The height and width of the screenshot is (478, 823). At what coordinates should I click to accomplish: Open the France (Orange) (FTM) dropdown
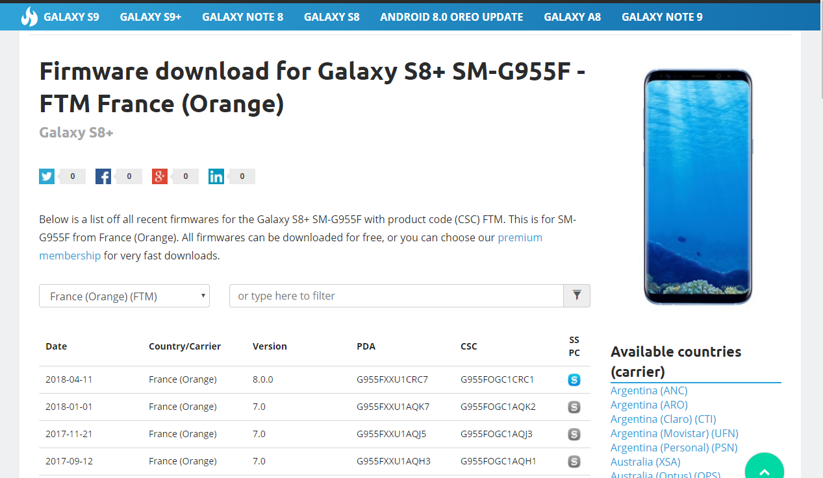point(124,296)
